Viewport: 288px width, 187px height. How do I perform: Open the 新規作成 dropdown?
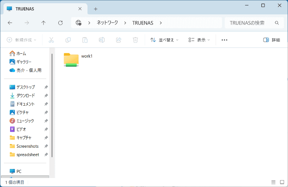tap(22, 40)
